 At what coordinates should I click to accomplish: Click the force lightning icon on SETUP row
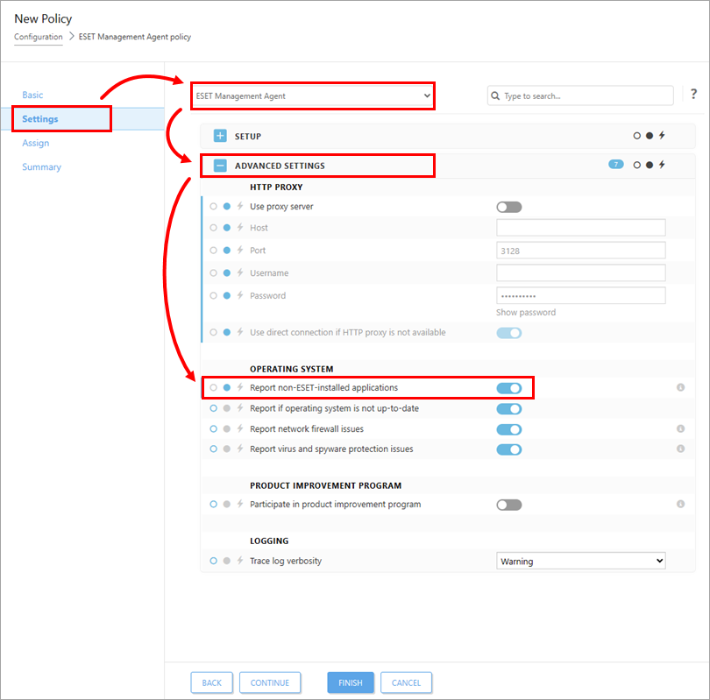click(x=662, y=135)
